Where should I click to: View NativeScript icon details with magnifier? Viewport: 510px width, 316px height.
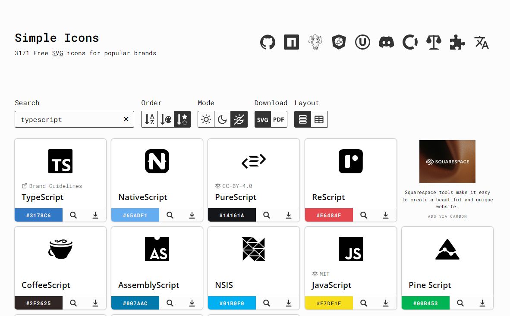coord(170,215)
